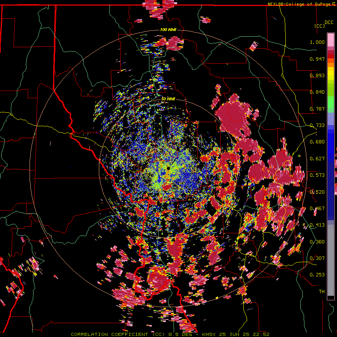337x337 pixels.
Task: Select the 0.253 scale value
Action: pyautogui.click(x=317, y=275)
